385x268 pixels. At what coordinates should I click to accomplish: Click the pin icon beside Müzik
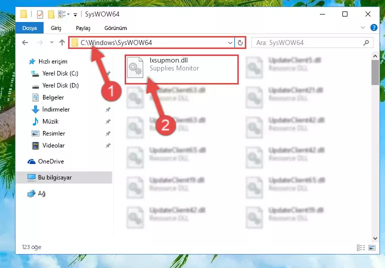point(108,121)
